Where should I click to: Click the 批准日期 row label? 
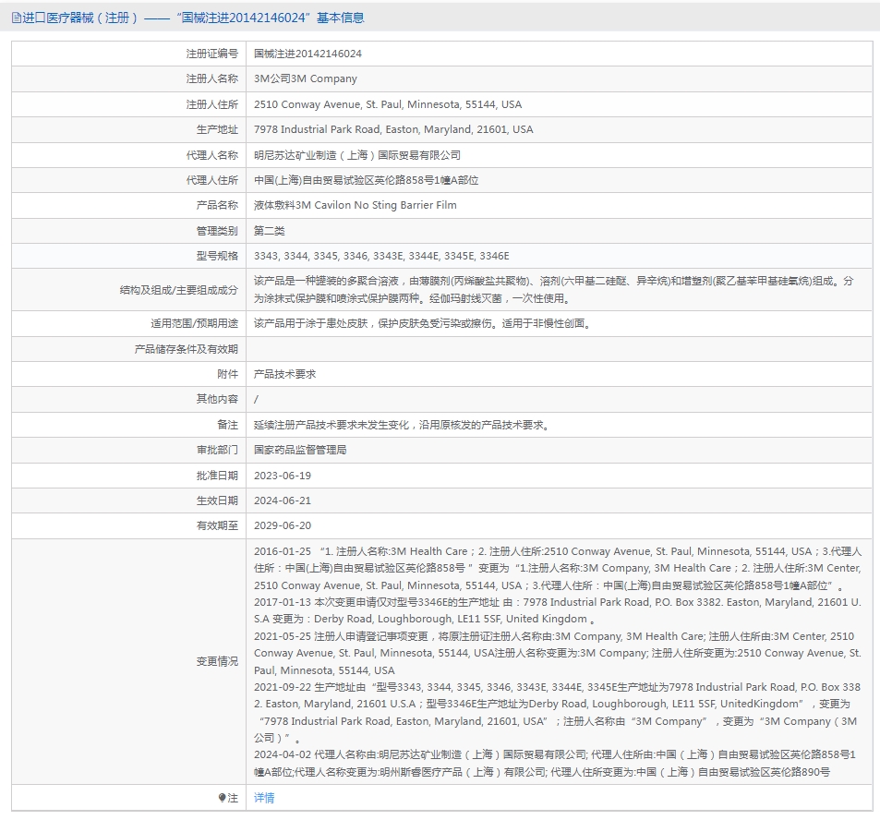click(217, 476)
